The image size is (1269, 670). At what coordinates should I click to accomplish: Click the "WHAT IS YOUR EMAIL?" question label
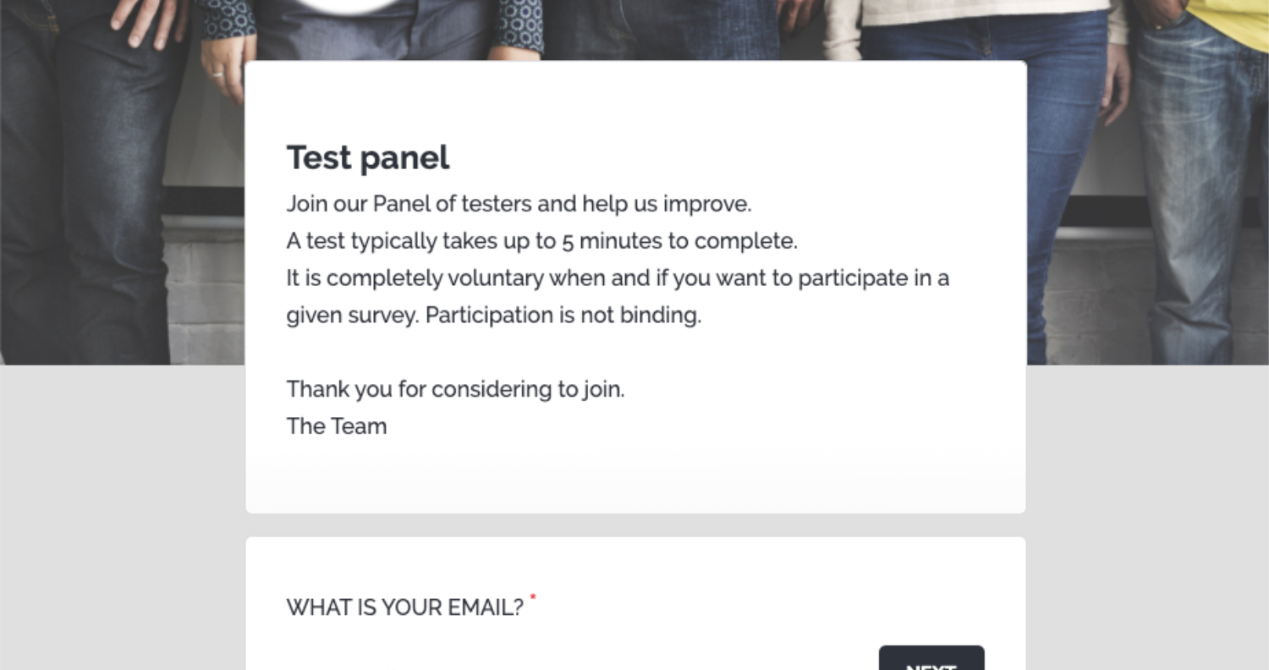pos(405,607)
